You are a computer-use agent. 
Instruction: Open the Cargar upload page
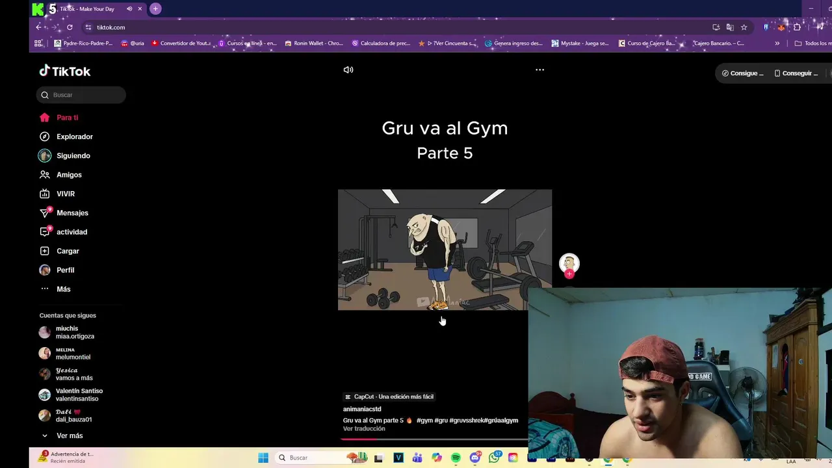click(59, 251)
